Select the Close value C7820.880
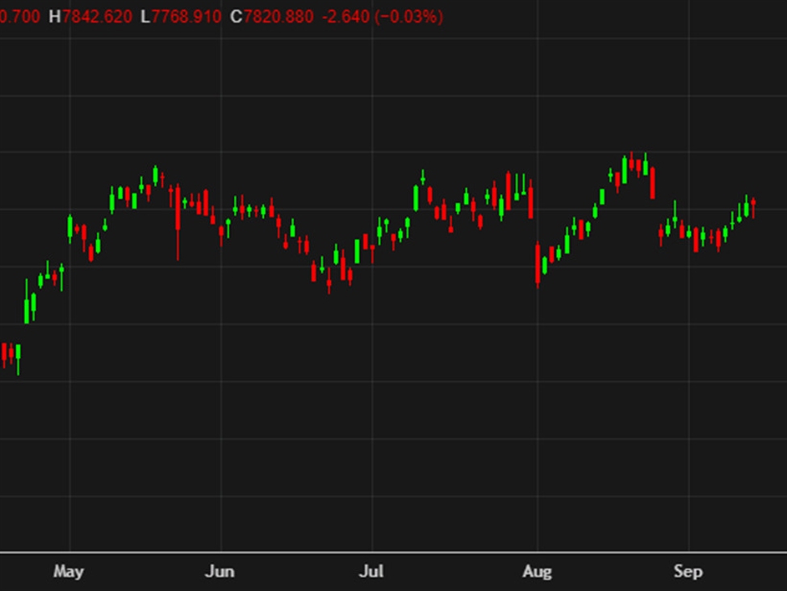787x591 pixels. (x=271, y=16)
